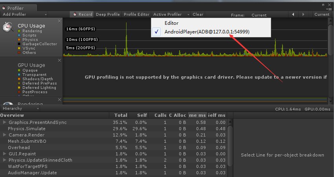This screenshot has width=334, height=177.
Task: Select AndroidPlayer ADB profiler target
Action: coord(206,31)
